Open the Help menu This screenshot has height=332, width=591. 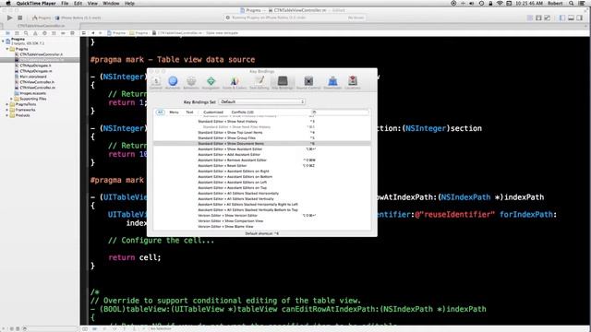129,4
